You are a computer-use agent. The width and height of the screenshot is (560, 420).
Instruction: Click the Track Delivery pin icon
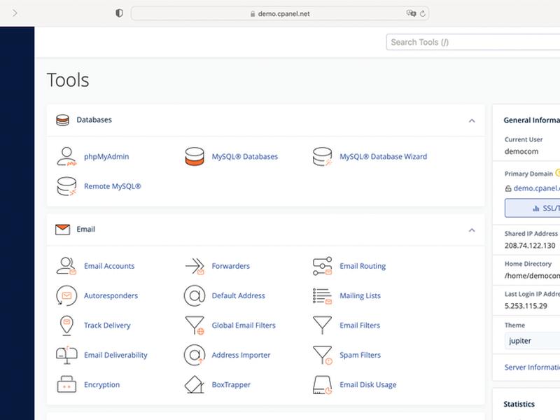pyautogui.click(x=66, y=325)
